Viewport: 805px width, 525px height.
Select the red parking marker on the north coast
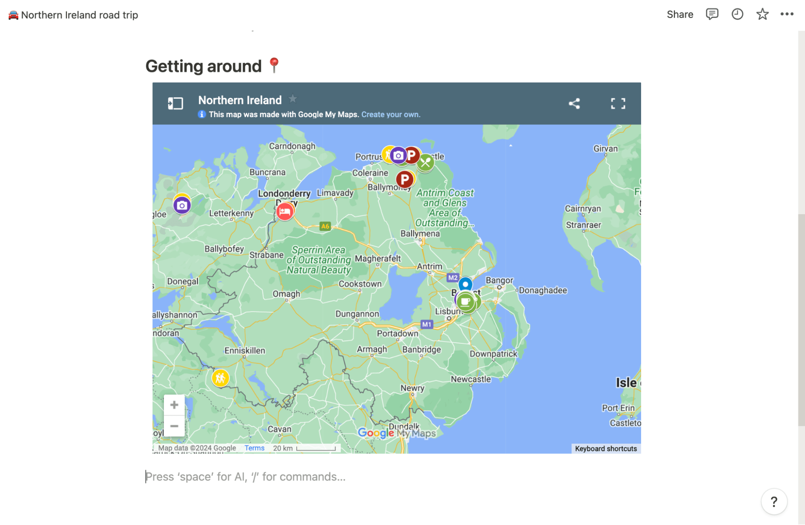point(412,155)
